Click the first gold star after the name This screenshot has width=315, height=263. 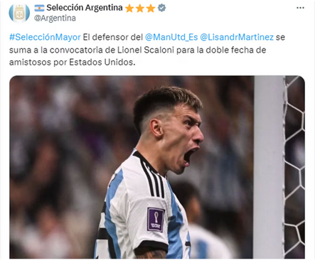coord(129,9)
